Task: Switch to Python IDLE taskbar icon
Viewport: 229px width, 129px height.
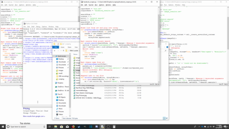Action: coord(102,126)
